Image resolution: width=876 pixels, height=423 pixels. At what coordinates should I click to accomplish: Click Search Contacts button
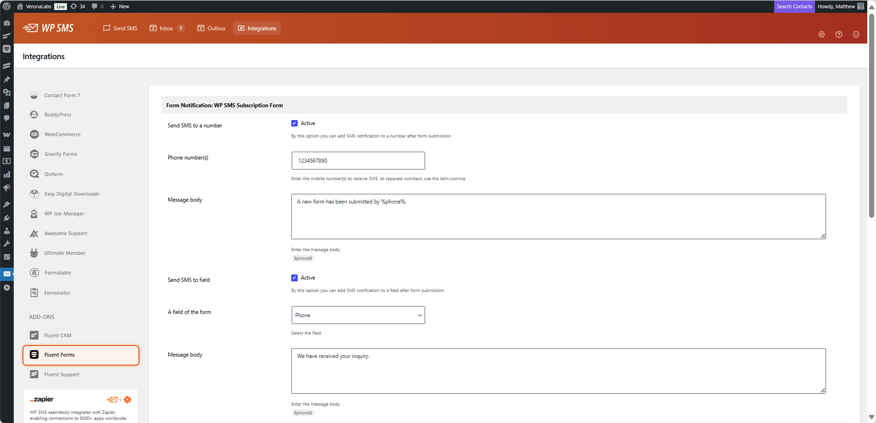pyautogui.click(x=794, y=6)
